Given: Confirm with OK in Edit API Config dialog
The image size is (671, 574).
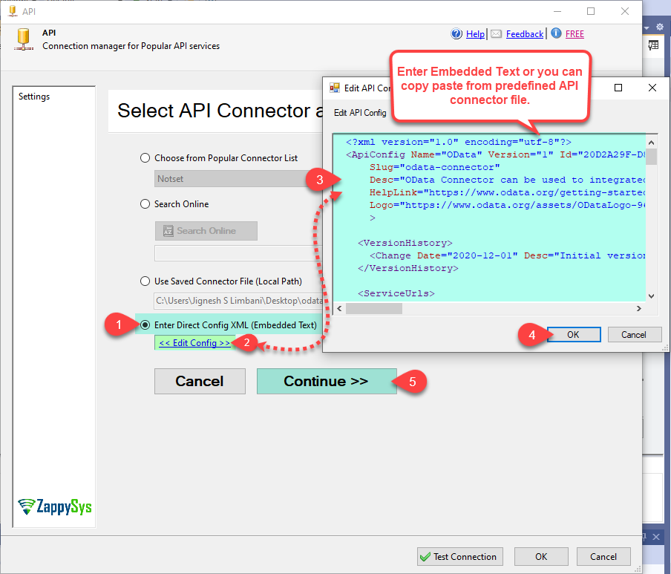Looking at the screenshot, I should coord(574,334).
